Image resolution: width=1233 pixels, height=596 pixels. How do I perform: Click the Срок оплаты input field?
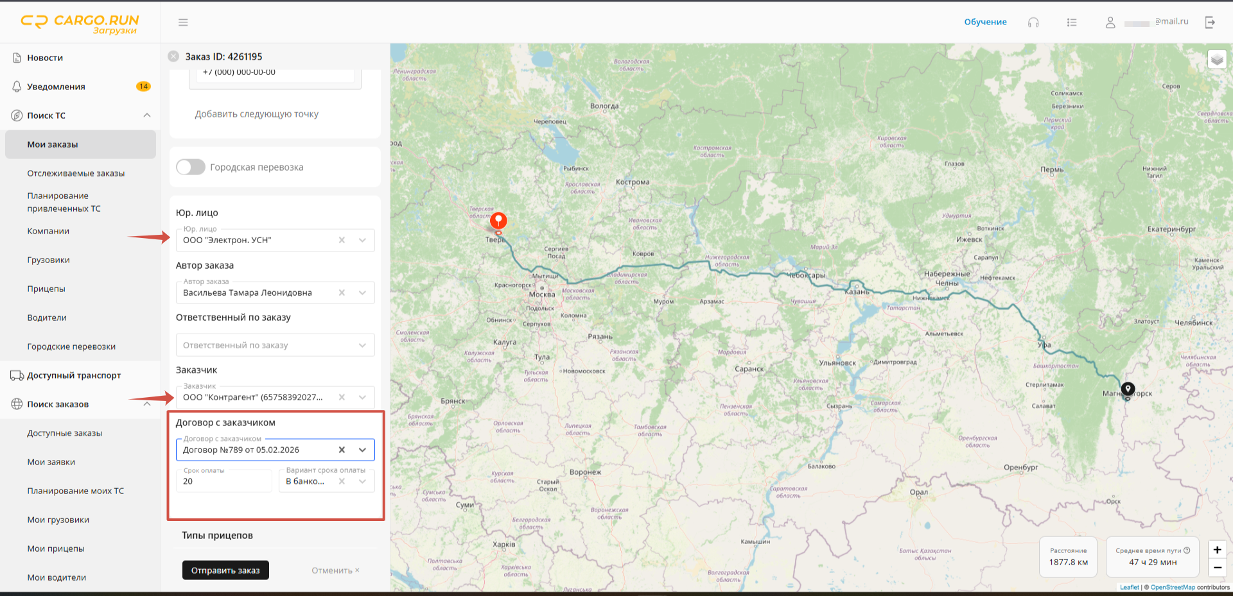tap(224, 481)
